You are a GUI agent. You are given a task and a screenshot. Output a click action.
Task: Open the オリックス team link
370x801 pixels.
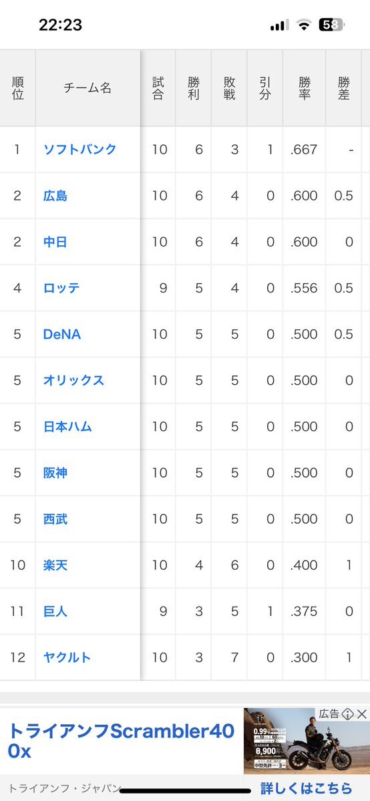pyautogui.click(x=73, y=380)
